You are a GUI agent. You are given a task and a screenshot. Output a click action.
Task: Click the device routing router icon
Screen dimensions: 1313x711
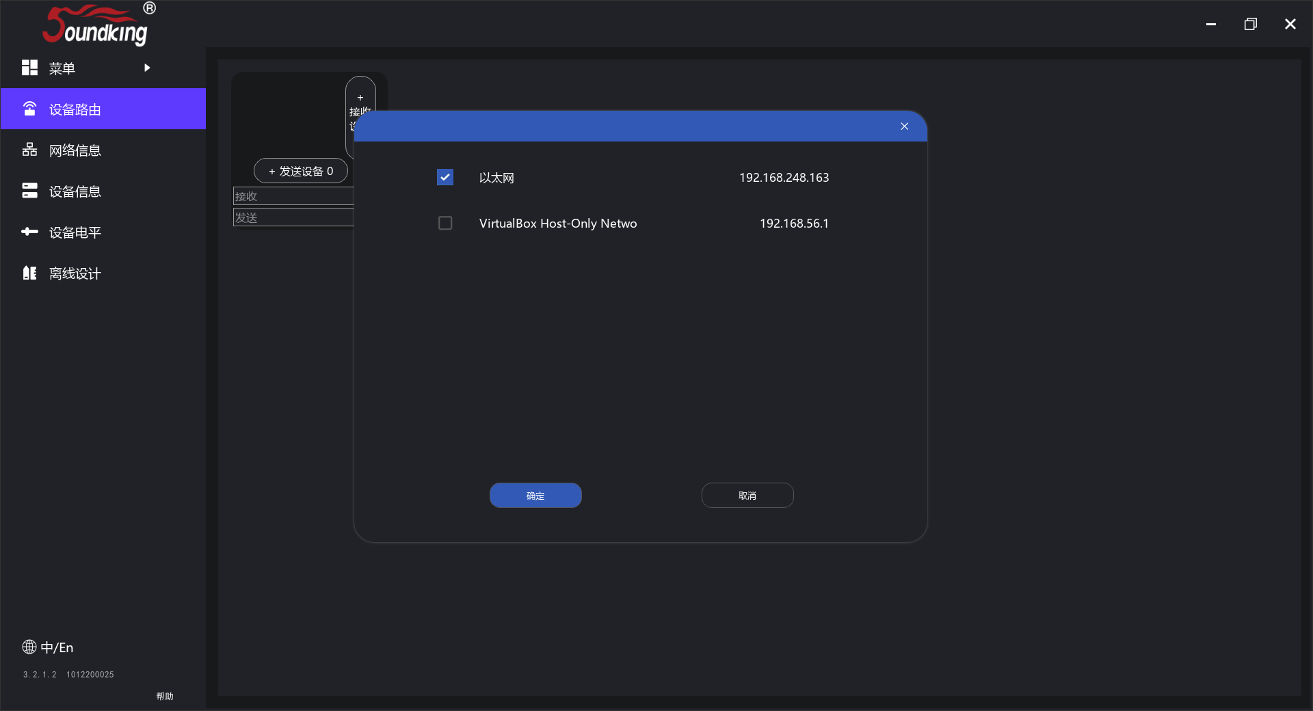[x=29, y=109]
